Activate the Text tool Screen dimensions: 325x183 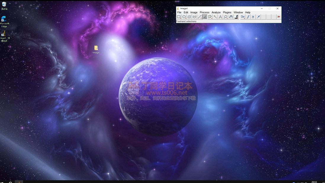(220, 17)
